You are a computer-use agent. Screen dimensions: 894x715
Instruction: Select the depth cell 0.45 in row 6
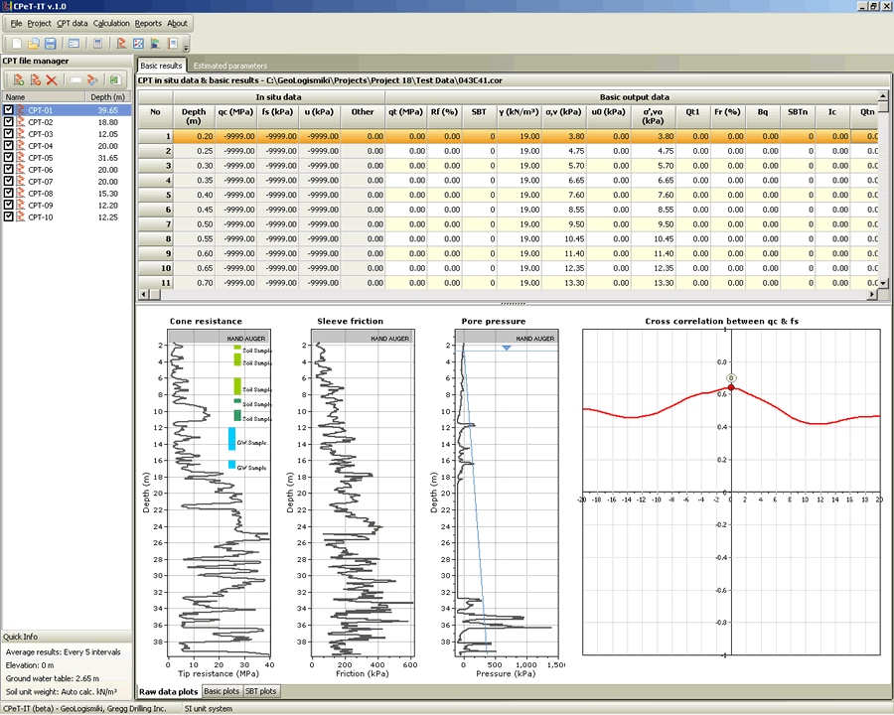pyautogui.click(x=195, y=210)
